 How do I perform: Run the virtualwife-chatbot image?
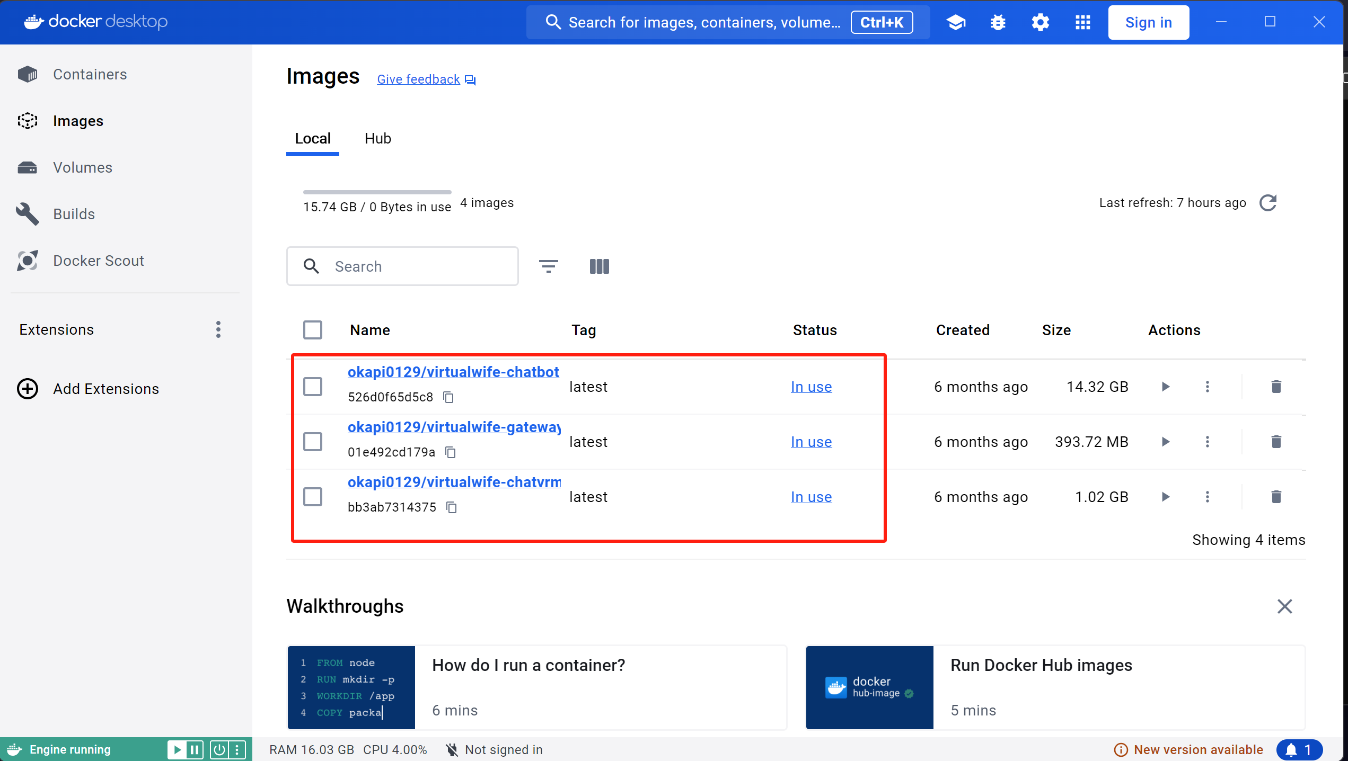(1165, 387)
